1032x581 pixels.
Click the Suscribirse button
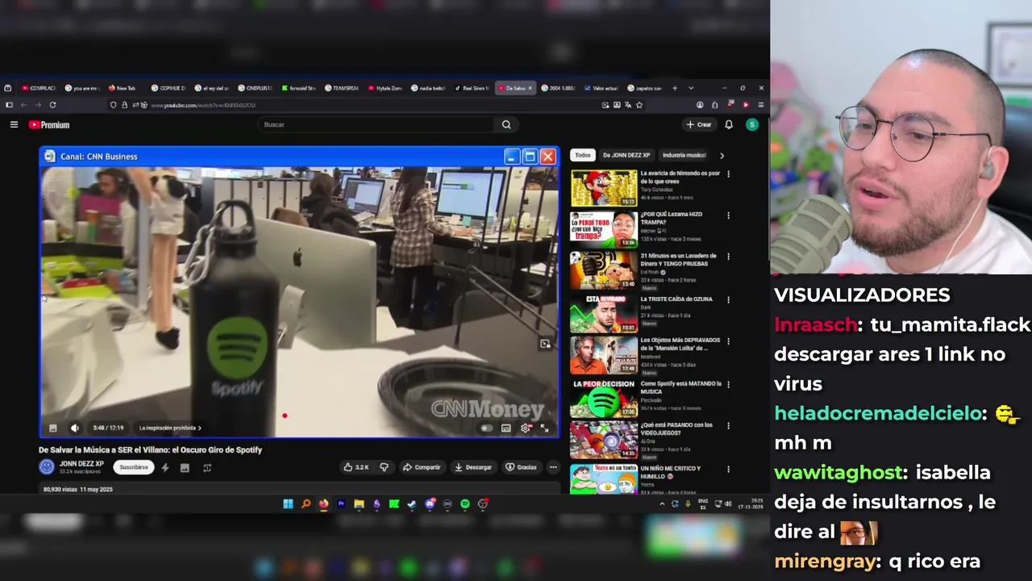click(134, 467)
